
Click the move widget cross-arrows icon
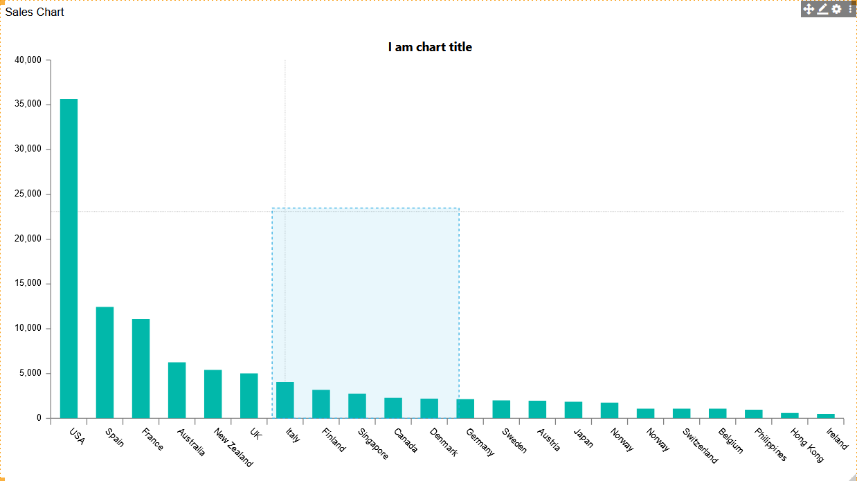point(808,9)
